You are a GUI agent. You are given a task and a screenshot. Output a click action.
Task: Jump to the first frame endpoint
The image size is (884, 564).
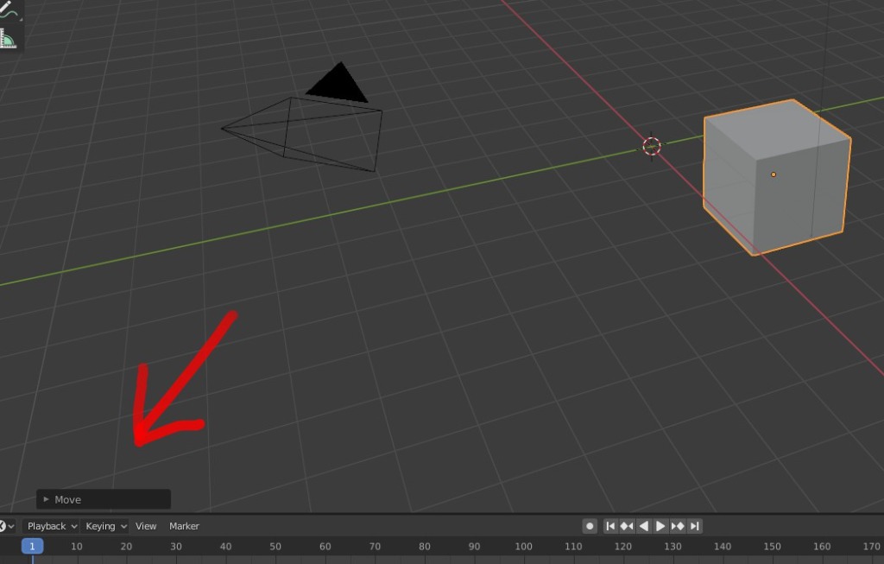point(610,526)
